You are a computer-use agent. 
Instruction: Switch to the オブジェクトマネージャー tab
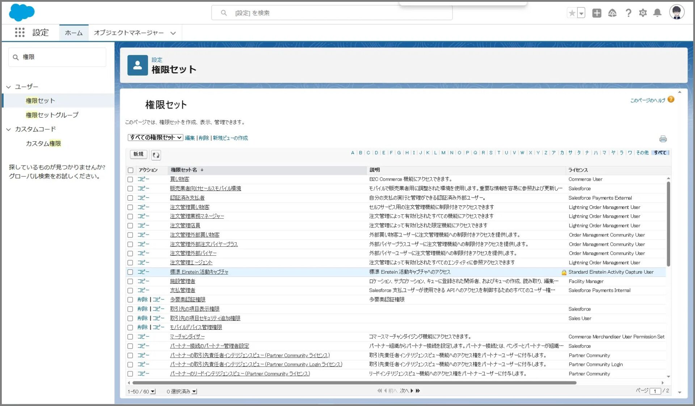pos(129,33)
